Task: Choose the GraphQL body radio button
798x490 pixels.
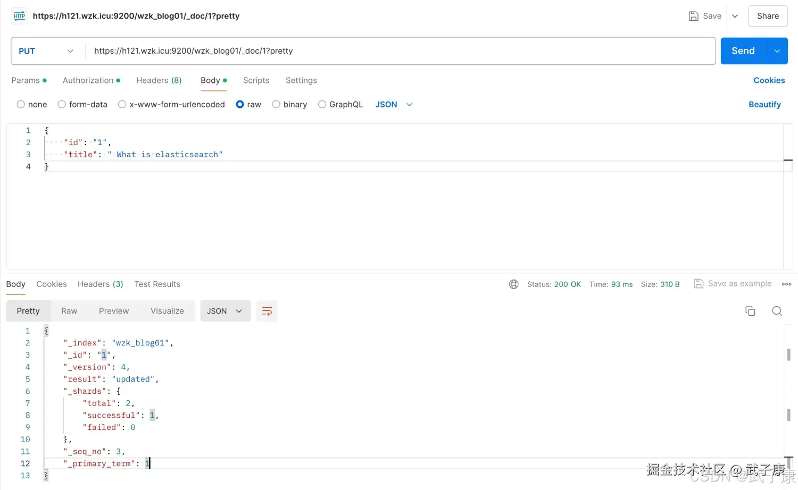Action: (322, 104)
